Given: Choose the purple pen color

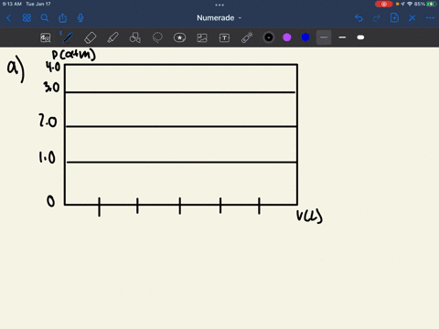Looking at the screenshot, I should [x=287, y=37].
